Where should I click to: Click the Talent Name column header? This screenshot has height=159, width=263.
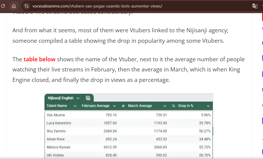click(x=57, y=106)
